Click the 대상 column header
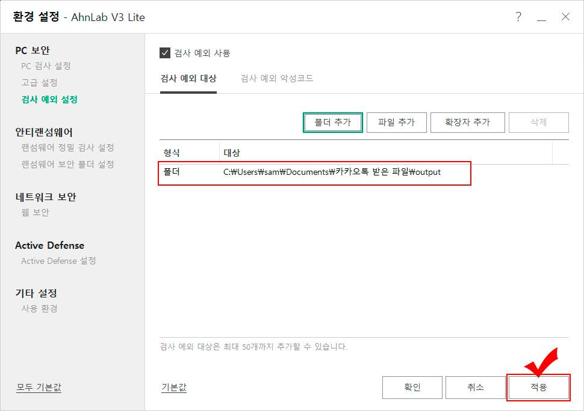 pyautogui.click(x=385, y=153)
